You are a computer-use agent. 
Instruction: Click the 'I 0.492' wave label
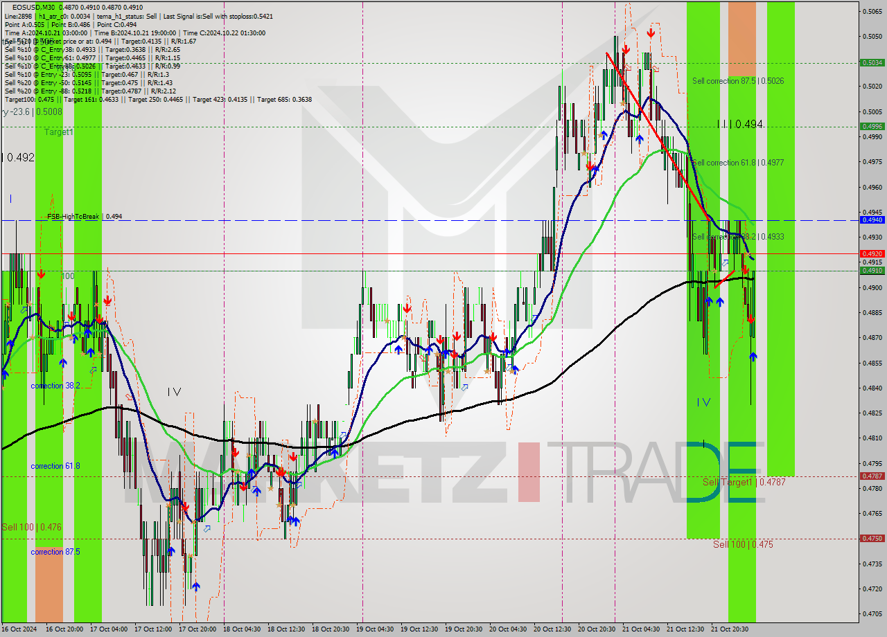pos(19,158)
